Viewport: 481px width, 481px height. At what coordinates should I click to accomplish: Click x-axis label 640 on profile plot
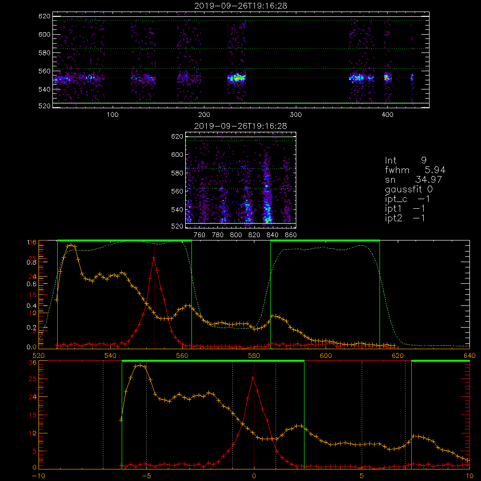pyautogui.click(x=469, y=356)
